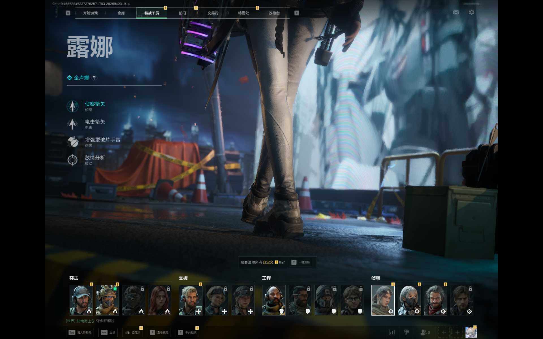Open the 交易行 tab
Screen dimensions: 543x339
point(213,13)
